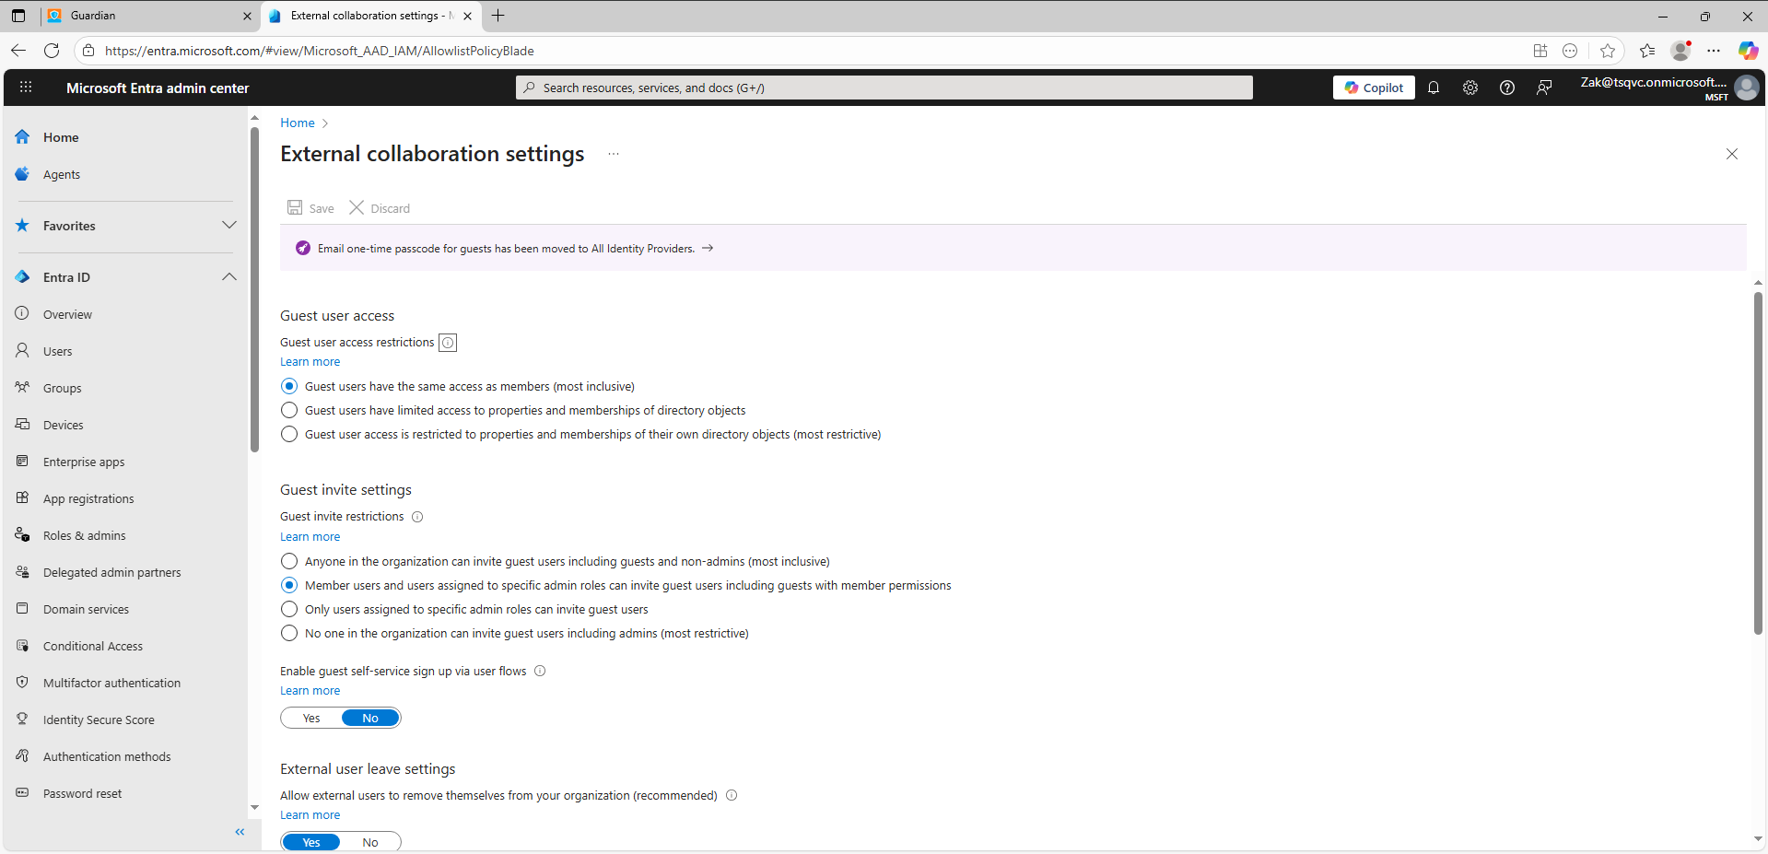Click the Home breadcrumb link
The height and width of the screenshot is (854, 1768).
point(297,123)
